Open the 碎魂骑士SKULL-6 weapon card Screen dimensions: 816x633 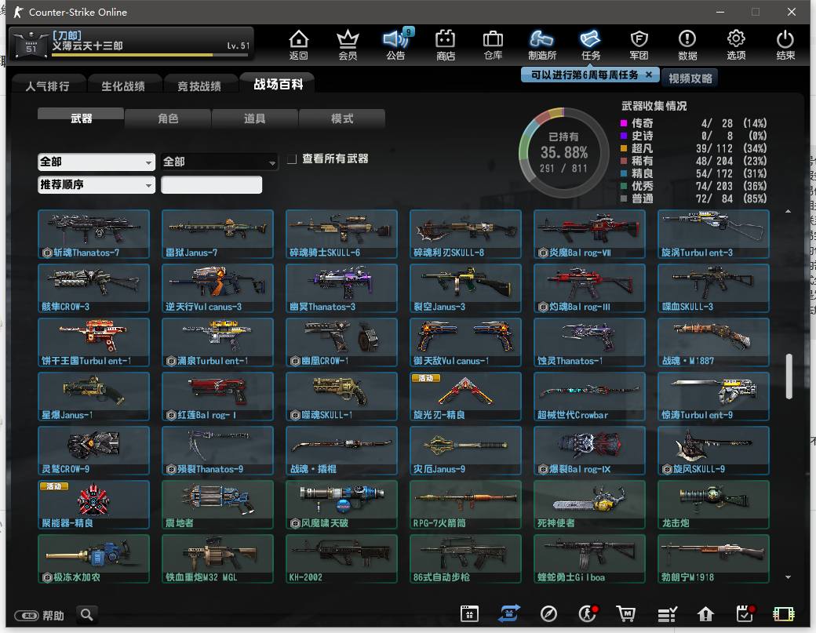[x=341, y=234]
